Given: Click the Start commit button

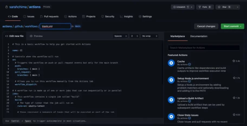Looking at the screenshot, I should [232, 26].
